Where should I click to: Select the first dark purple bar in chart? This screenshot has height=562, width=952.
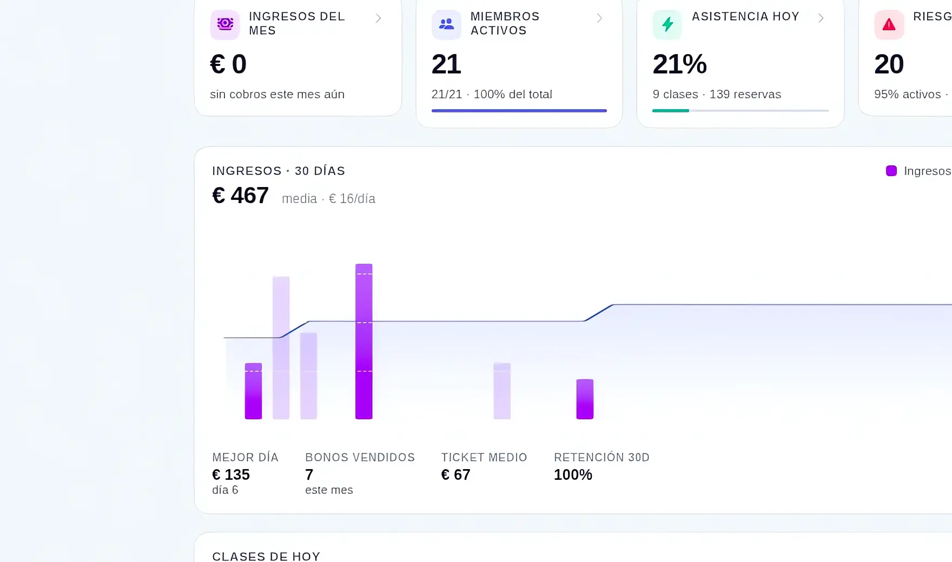click(x=253, y=391)
